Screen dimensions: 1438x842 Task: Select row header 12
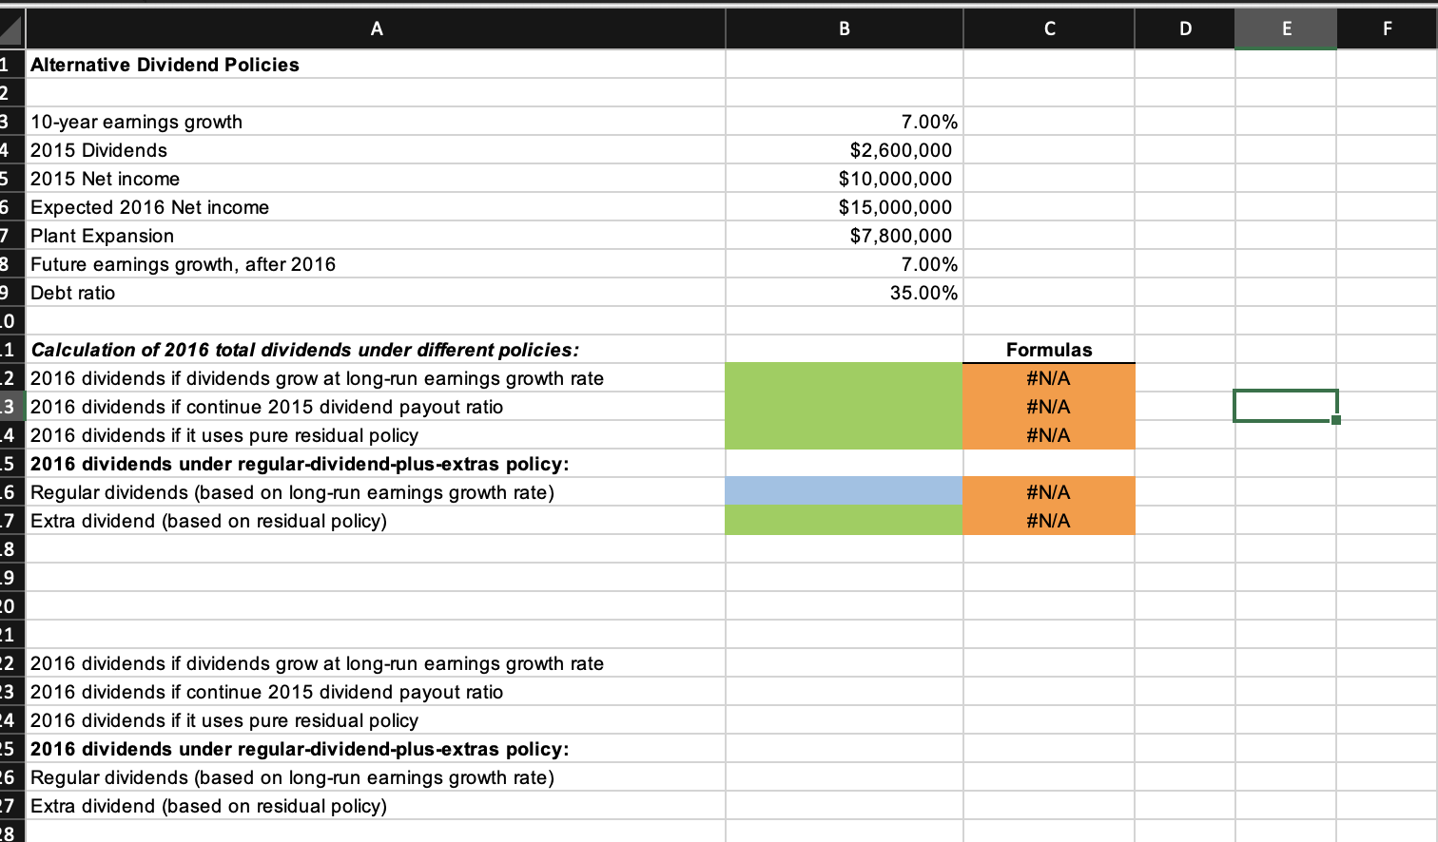click(x=12, y=377)
